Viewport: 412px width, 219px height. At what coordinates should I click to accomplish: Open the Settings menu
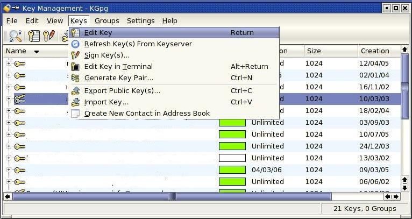point(140,21)
